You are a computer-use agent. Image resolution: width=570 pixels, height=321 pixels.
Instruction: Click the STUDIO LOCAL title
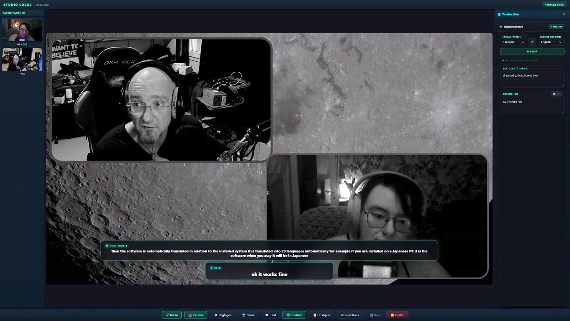[17, 5]
